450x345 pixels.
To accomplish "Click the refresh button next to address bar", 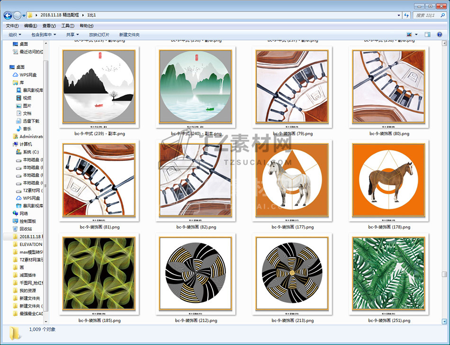I will (x=406, y=15).
